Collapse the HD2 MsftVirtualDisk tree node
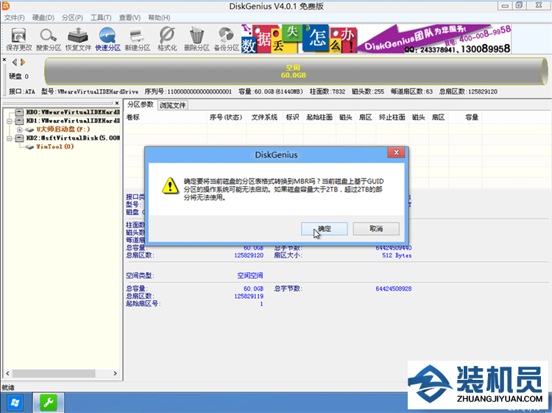The width and height of the screenshot is (552, 413). click(9, 138)
